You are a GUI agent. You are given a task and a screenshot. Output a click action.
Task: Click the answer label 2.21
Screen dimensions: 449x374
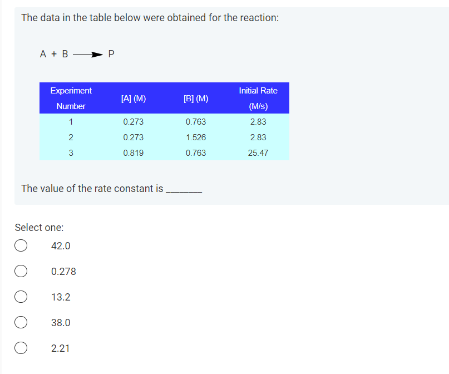pos(59,348)
